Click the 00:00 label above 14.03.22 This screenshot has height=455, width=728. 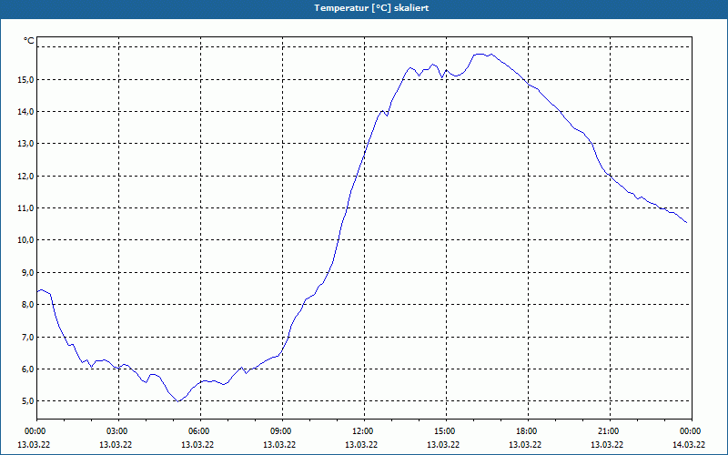point(692,431)
